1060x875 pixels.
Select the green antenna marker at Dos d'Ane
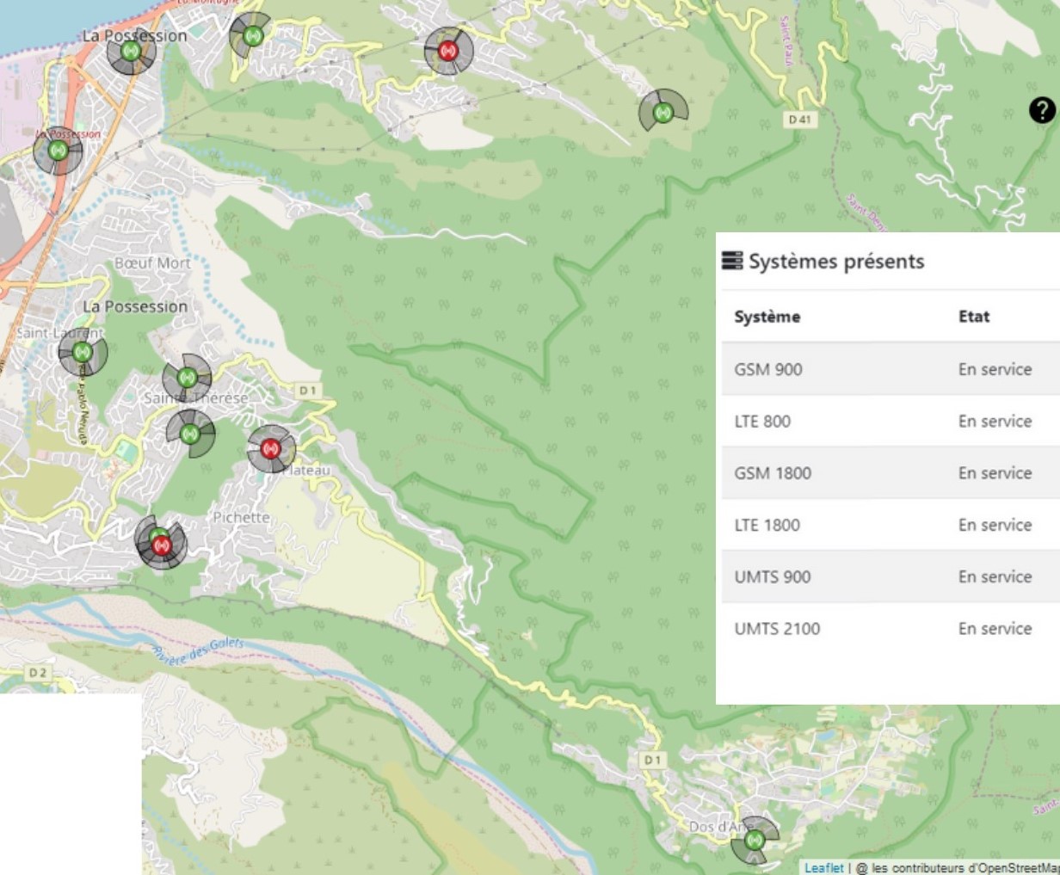click(755, 840)
